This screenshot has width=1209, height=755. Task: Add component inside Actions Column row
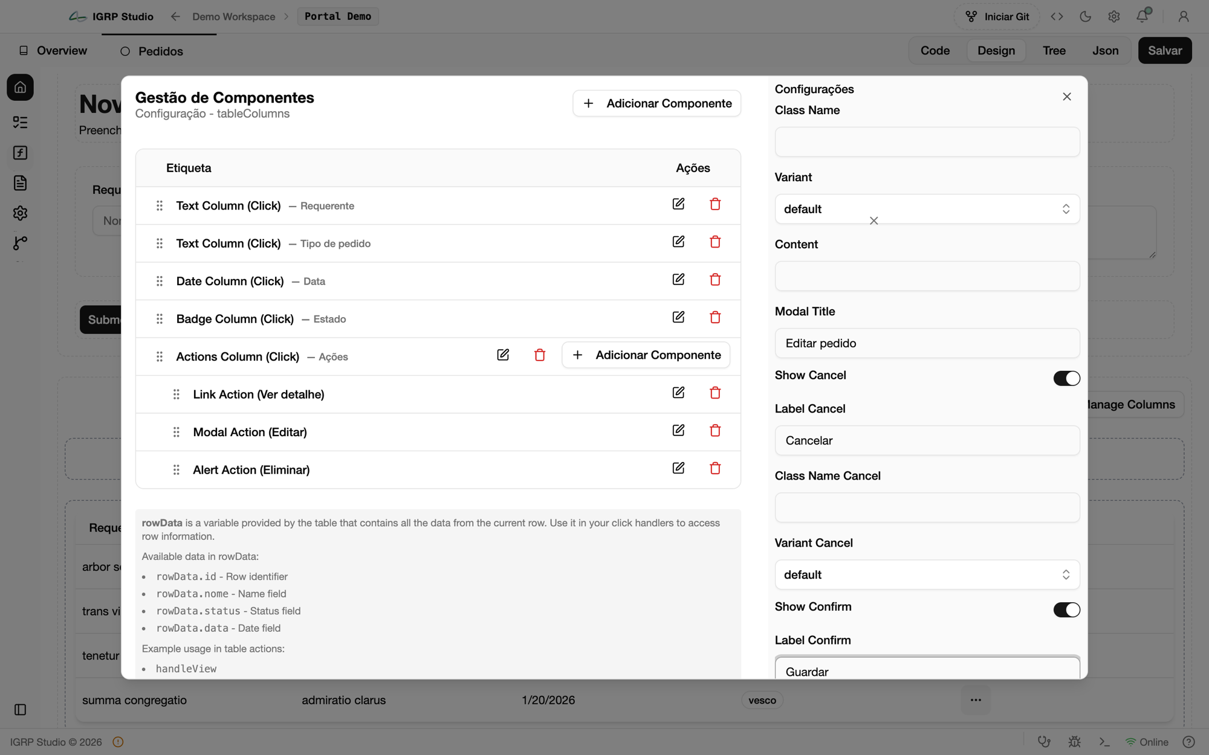coord(646,355)
